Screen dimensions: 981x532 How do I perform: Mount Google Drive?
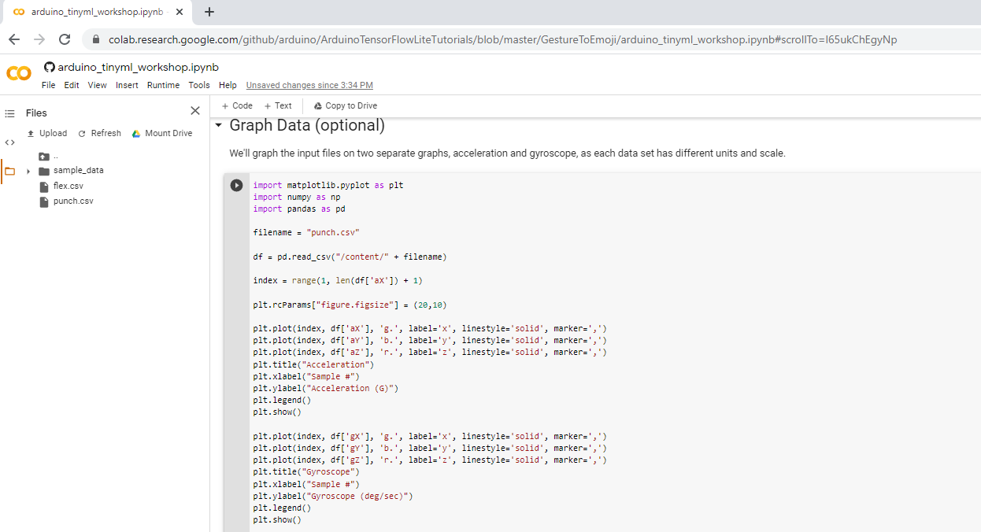point(162,133)
